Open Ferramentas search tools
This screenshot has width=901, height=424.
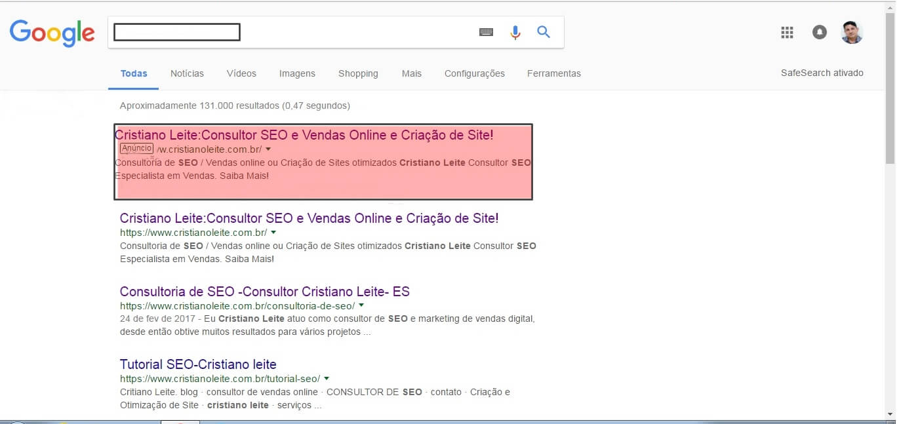click(554, 73)
